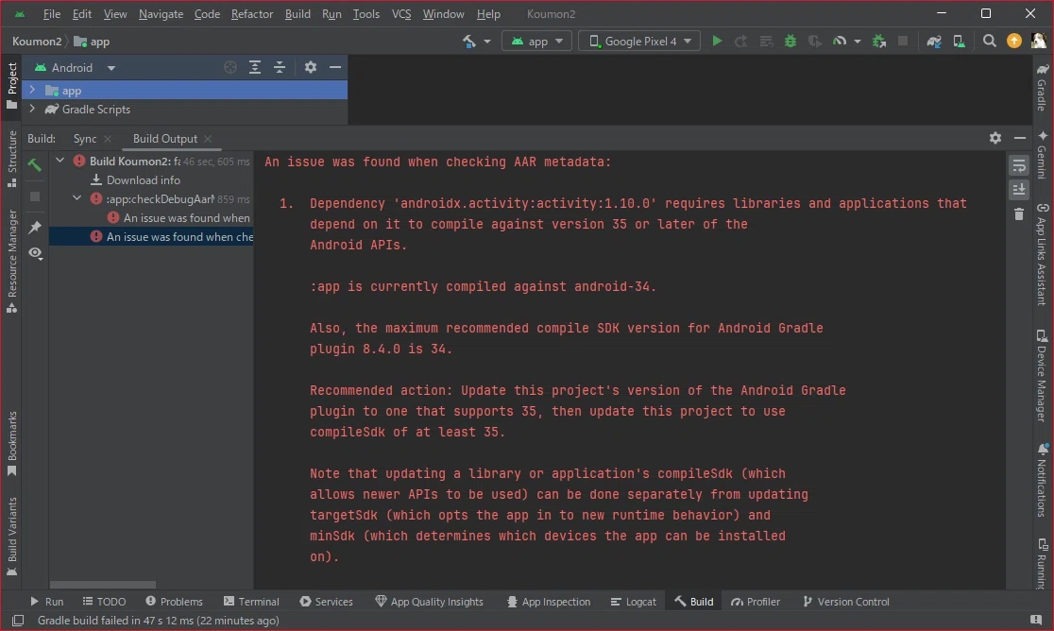1054x631 pixels.
Task: Switch to the Sync tab
Action: point(85,139)
